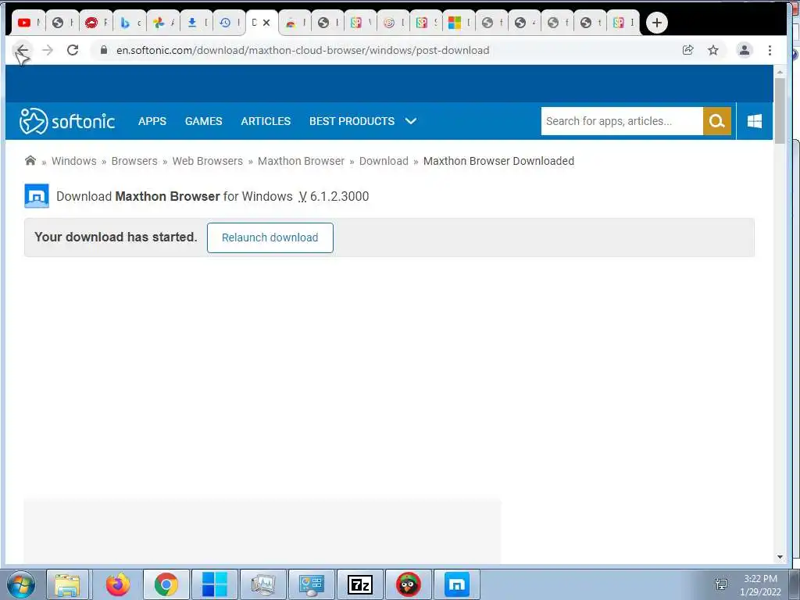Open the Windows Start menu
Viewport: 800px width, 600px height.
[x=20, y=584]
